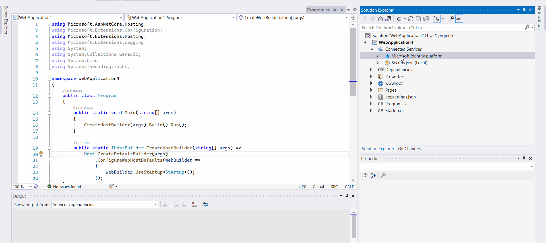Viewport: 546px width, 243px height.
Task: Switch between solutions and folder views
Action: (388, 19)
